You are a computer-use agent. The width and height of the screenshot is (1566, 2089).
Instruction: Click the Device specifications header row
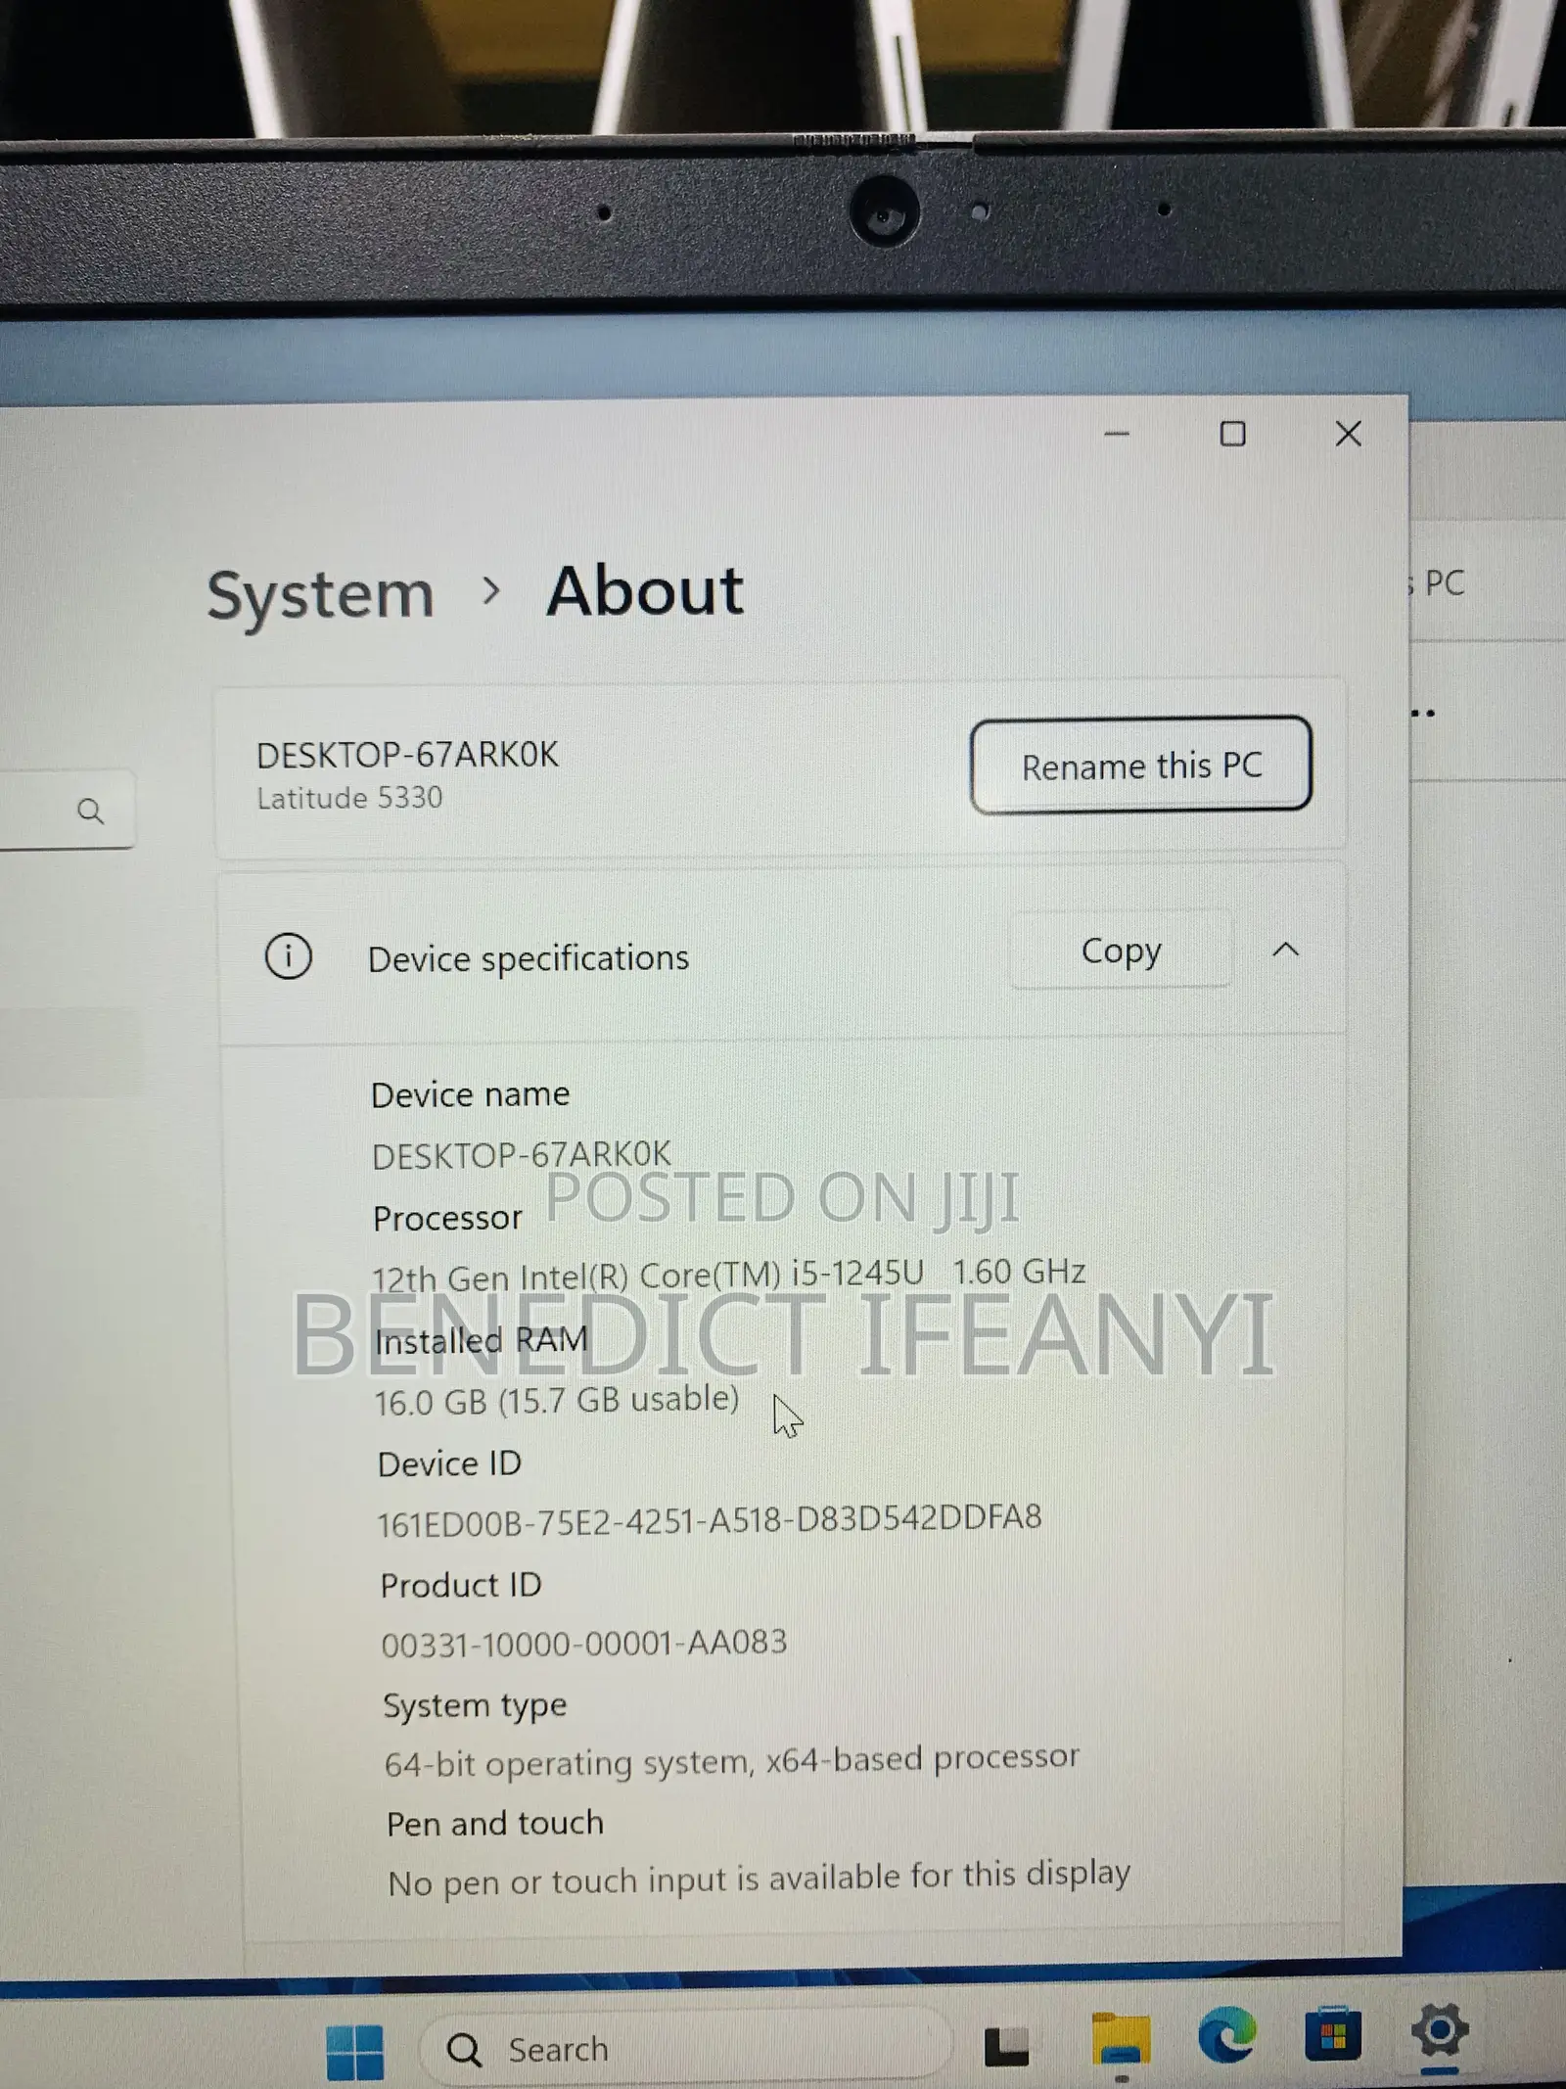[x=781, y=952]
